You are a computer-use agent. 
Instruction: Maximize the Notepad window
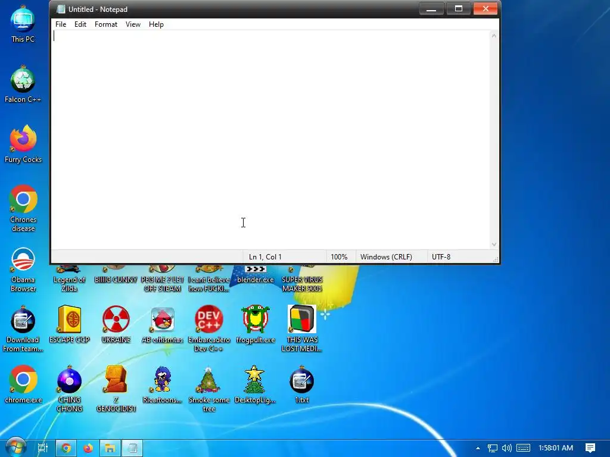pos(458,9)
